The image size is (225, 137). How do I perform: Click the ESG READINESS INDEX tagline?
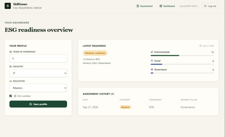coord(27,8)
